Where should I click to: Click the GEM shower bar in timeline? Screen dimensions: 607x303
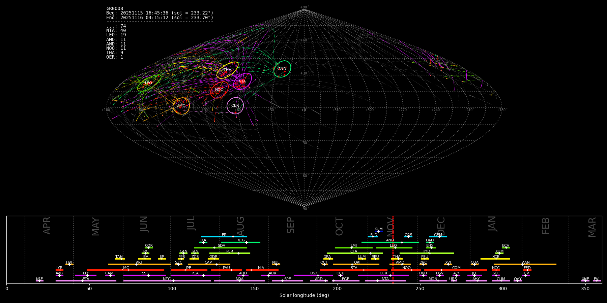pos(438,237)
